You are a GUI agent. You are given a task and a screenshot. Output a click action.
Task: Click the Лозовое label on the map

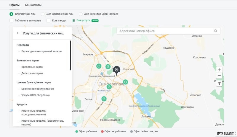pyautogui.click(x=146, y=117)
